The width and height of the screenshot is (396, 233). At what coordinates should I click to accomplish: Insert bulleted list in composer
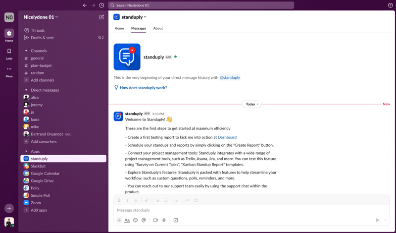pyautogui.click(x=166, y=200)
